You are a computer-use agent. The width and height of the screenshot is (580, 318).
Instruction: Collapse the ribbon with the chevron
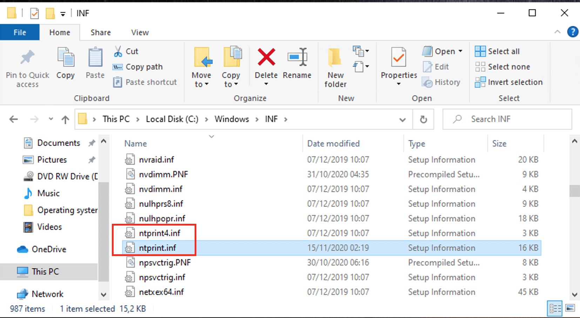pos(557,32)
